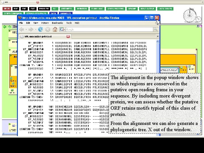204x153 pixels.
Task: Close the VPL execution printout tab
Action: click(68, 37)
